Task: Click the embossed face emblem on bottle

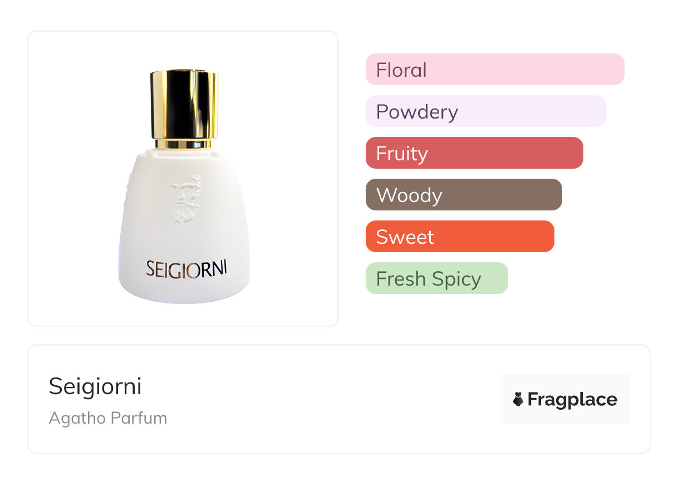Action: 186,199
